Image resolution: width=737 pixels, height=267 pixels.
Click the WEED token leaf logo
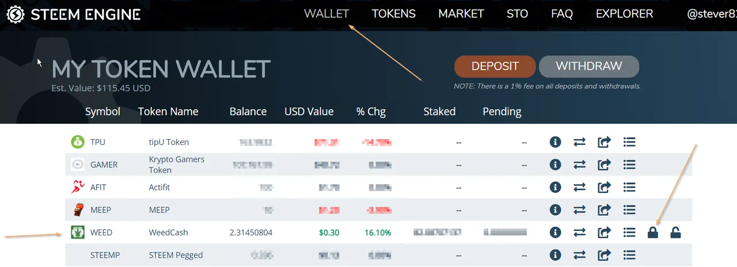77,232
